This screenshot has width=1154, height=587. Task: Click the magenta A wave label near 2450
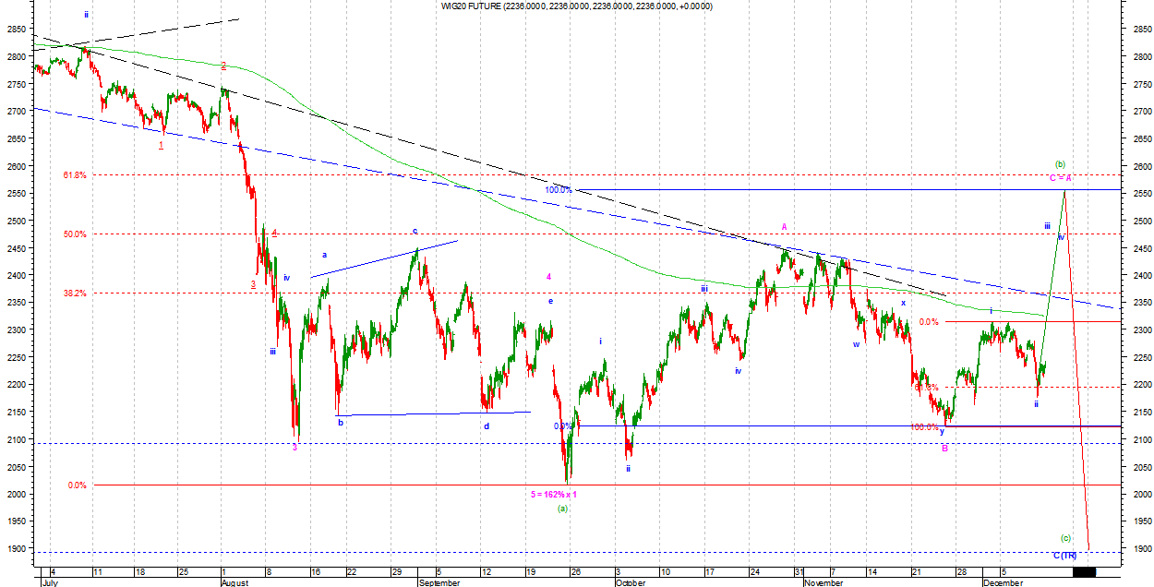click(x=784, y=226)
